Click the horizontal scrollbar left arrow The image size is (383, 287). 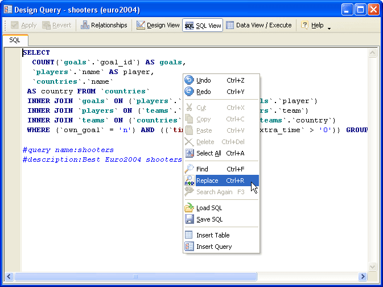(9, 277)
